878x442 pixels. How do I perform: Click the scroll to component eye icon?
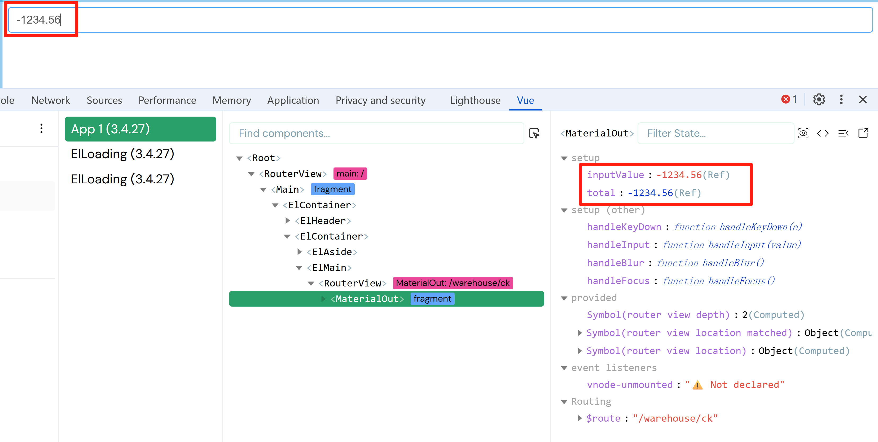[803, 133]
